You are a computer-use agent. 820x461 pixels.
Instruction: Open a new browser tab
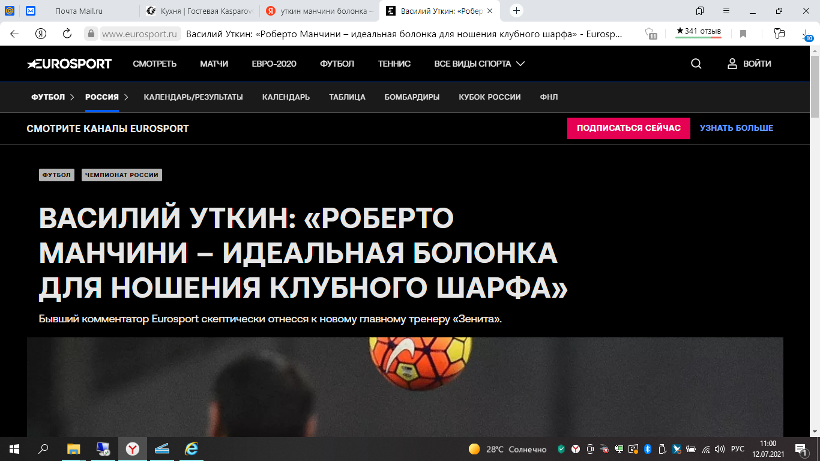click(517, 11)
